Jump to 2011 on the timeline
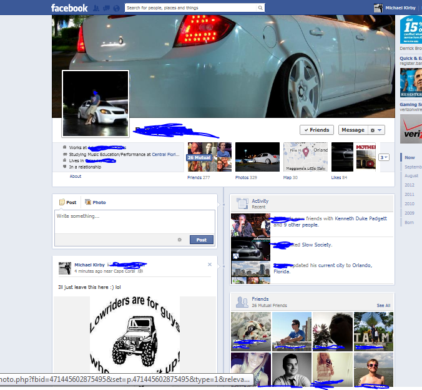 [x=410, y=195]
